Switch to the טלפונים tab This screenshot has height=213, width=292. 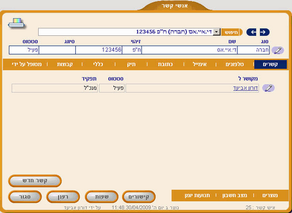coord(234,65)
